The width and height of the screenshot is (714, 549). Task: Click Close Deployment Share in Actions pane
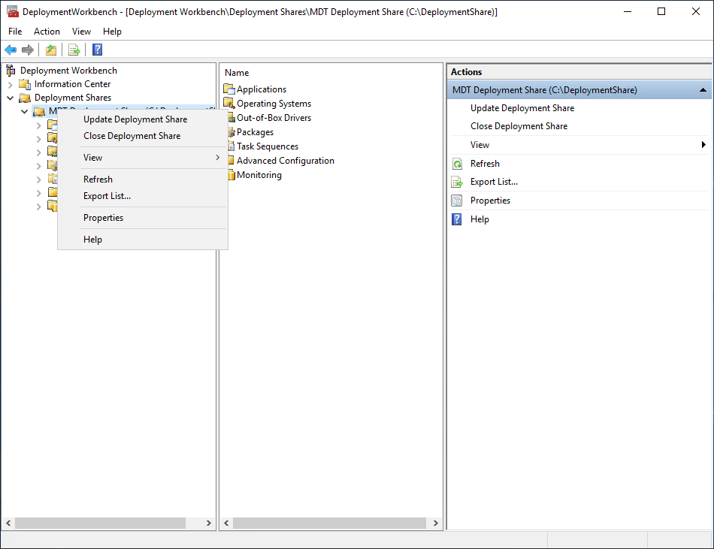[x=519, y=126]
